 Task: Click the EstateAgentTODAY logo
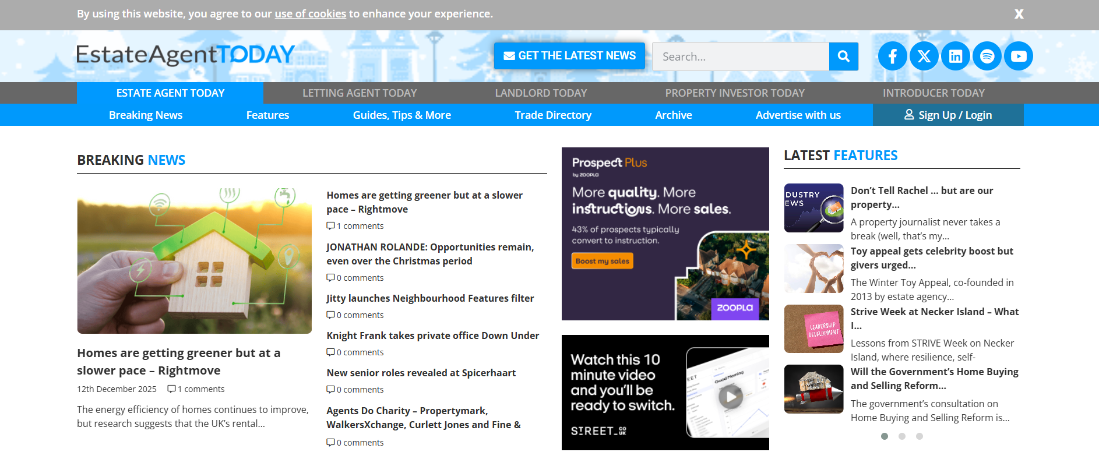coord(185,55)
